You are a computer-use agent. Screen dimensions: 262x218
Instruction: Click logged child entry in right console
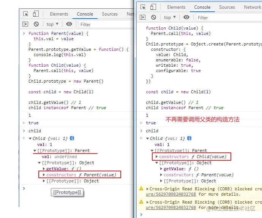(152, 131)
